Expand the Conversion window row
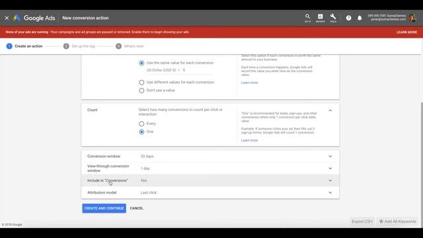 (x=210, y=156)
